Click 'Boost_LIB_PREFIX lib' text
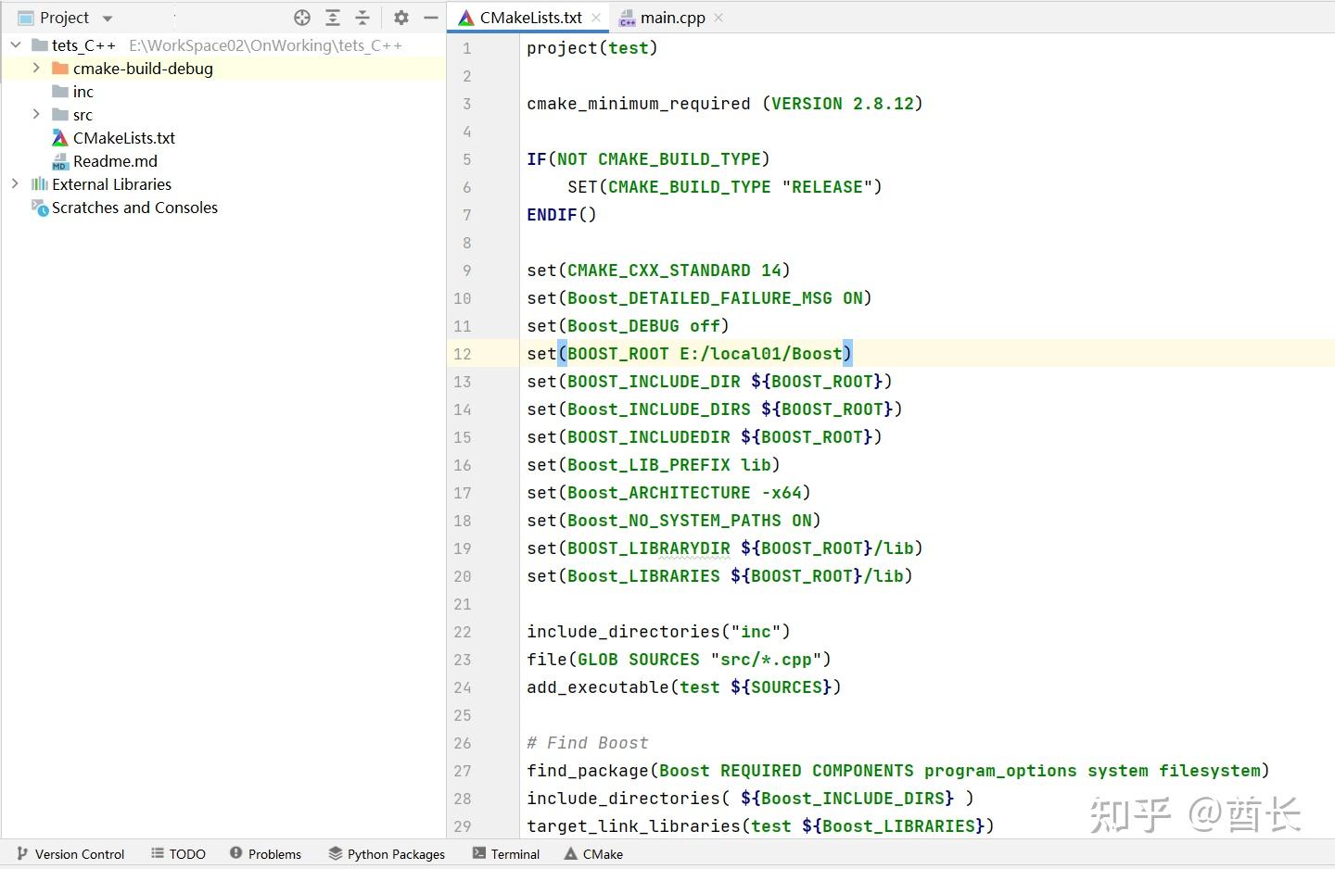Screen dimensions: 1335x869 669,465
